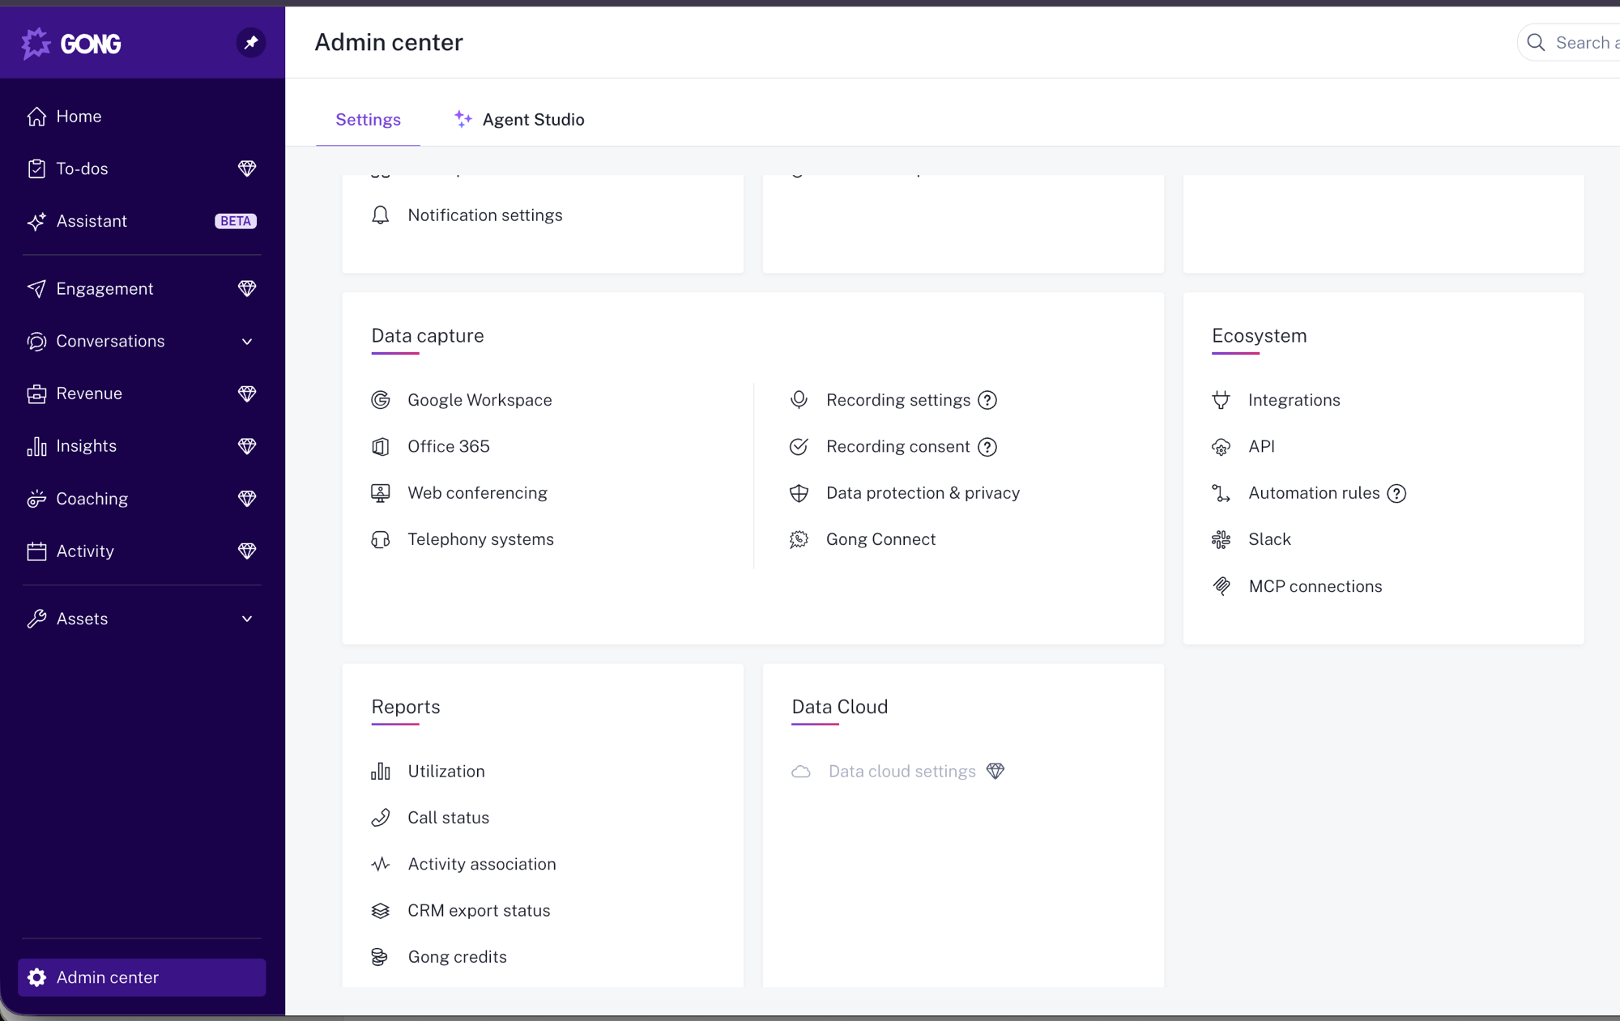
Task: Open Integrations in Ecosystem
Action: [1294, 400]
